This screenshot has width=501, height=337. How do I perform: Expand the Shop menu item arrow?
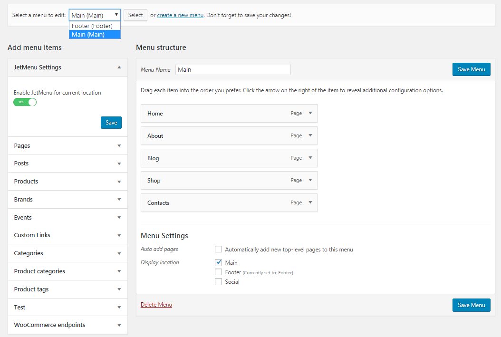[x=310, y=180]
